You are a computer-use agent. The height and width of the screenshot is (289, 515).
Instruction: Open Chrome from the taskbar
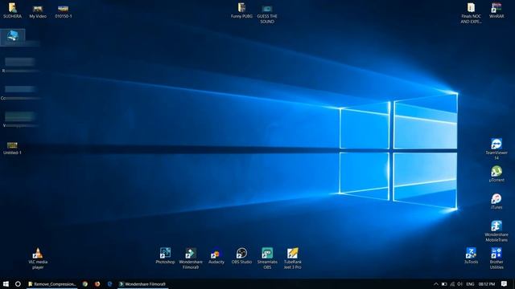click(x=85, y=284)
